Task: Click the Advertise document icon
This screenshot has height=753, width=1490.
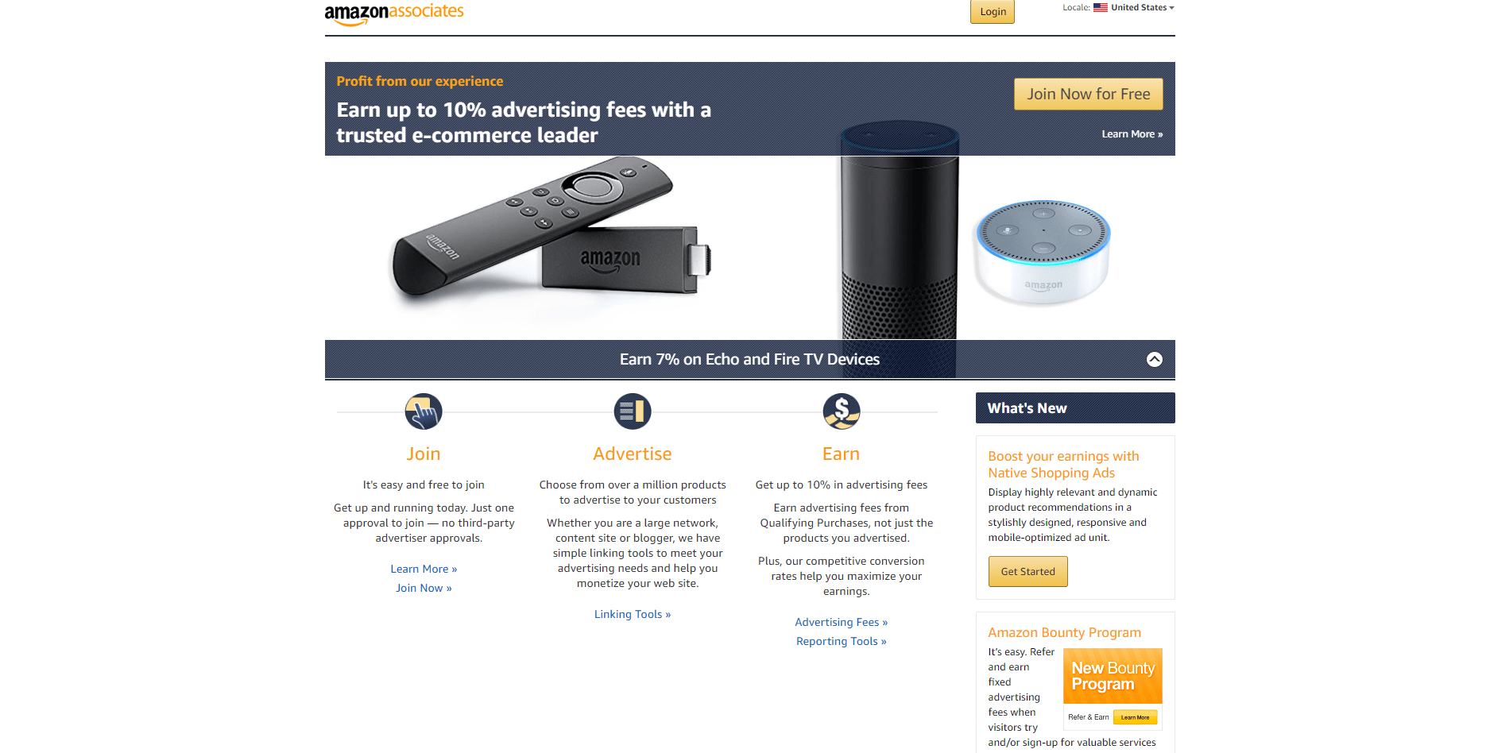Action: (x=633, y=411)
